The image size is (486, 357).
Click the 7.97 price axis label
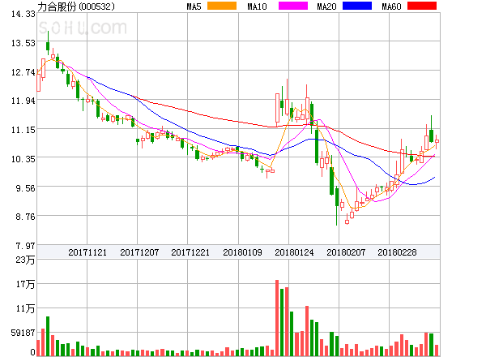[x=25, y=246]
